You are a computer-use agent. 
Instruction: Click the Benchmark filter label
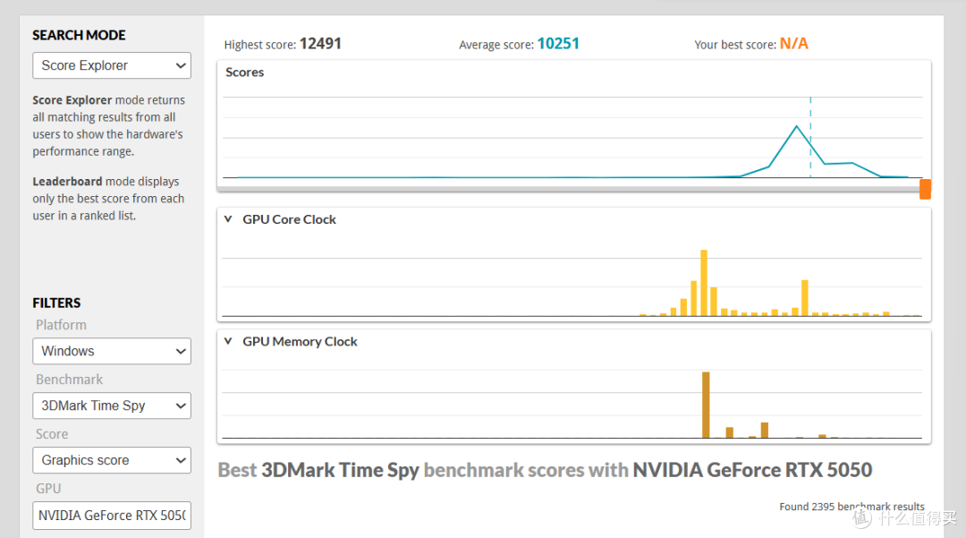(69, 380)
